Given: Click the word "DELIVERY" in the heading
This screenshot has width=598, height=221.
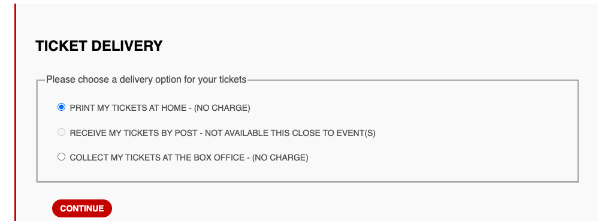Looking at the screenshot, I should click(x=128, y=46).
